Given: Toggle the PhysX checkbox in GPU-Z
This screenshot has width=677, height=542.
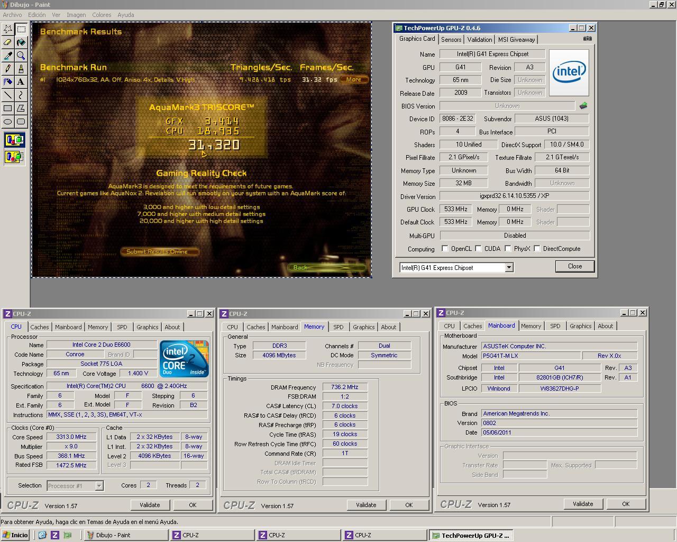Looking at the screenshot, I should [508, 249].
